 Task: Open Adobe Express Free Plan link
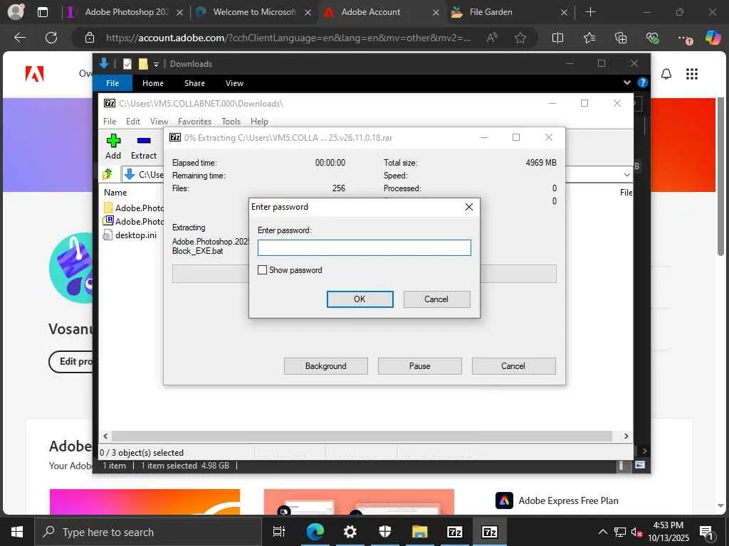pyautogui.click(x=568, y=500)
